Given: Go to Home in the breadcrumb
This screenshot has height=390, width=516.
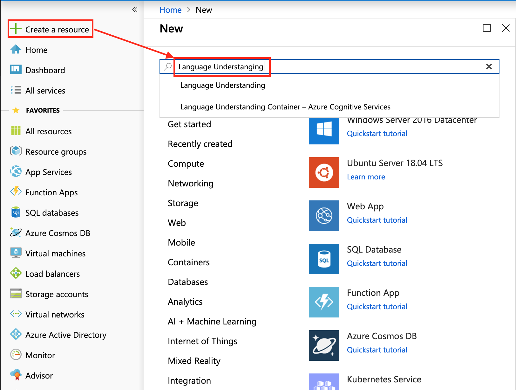Looking at the screenshot, I should click(170, 10).
